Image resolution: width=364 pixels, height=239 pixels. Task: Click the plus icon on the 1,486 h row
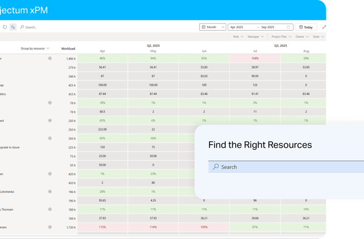click(x=50, y=58)
